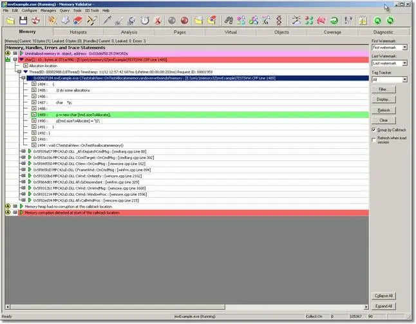Expand the Memory corruption detected red row
416x324 pixels.
15,213
